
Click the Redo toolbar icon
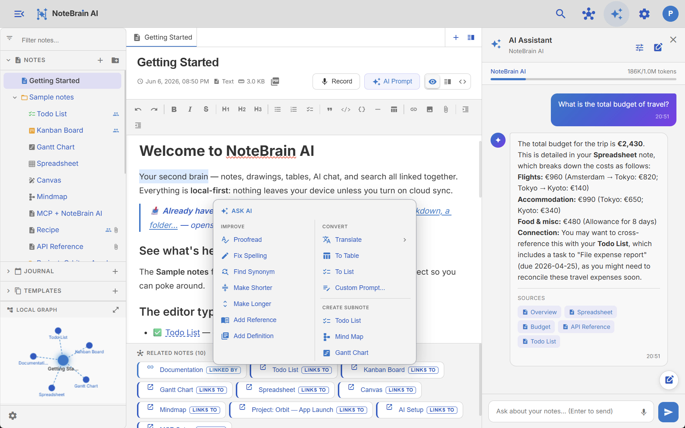click(154, 109)
